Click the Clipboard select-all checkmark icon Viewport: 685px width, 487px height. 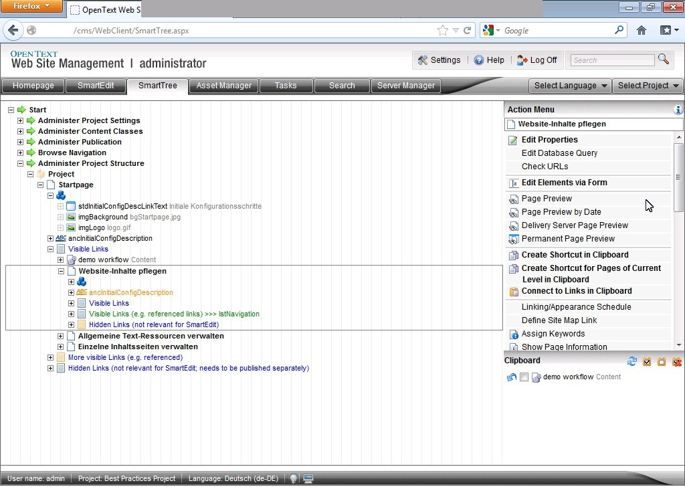click(x=647, y=361)
